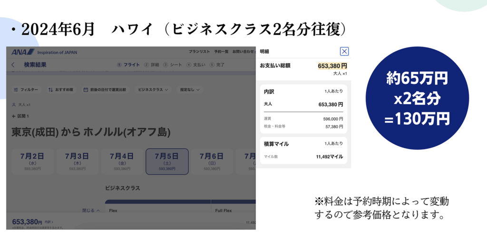Screen dimensions: 487x235
Task: Open プランリスト in the top menu
Action: pyautogui.click(x=198, y=52)
